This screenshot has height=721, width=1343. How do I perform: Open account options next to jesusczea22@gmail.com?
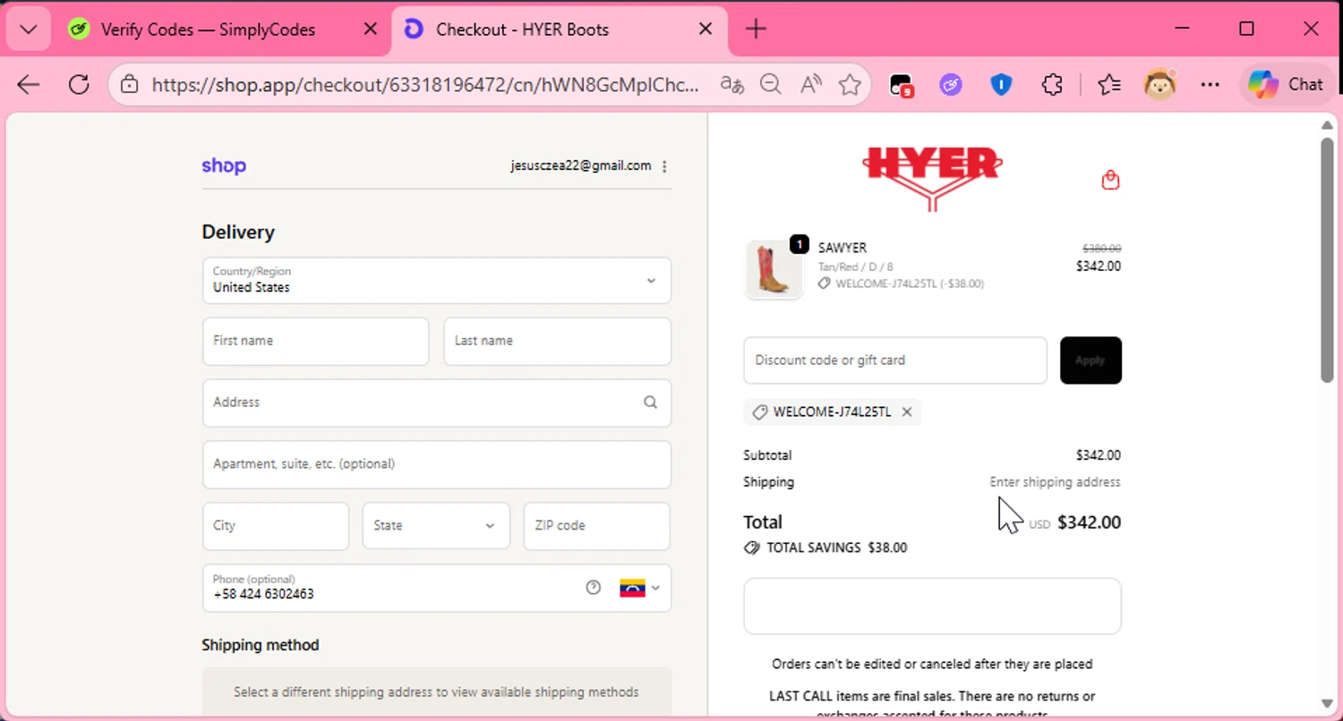tap(664, 166)
